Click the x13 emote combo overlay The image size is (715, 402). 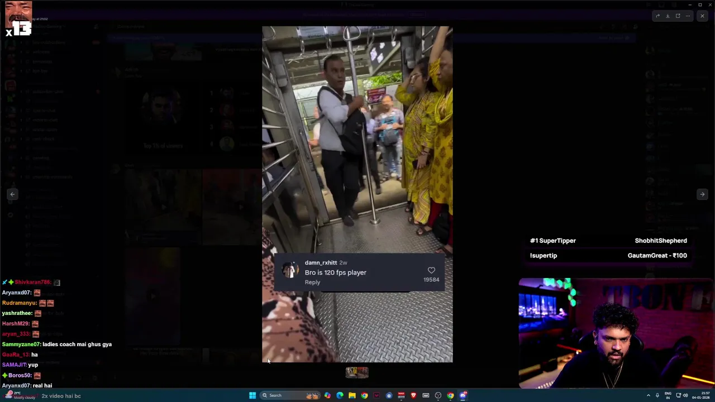(18, 19)
